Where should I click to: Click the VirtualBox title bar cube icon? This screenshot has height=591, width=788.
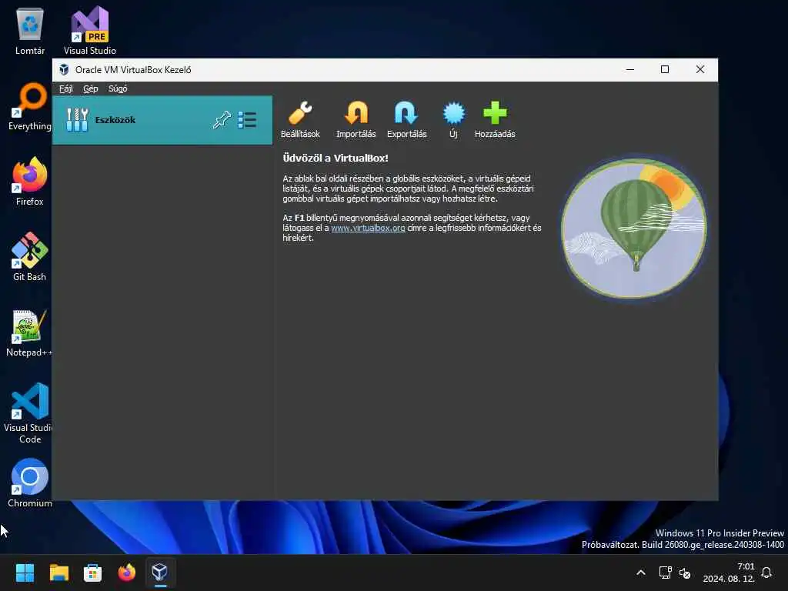point(64,70)
